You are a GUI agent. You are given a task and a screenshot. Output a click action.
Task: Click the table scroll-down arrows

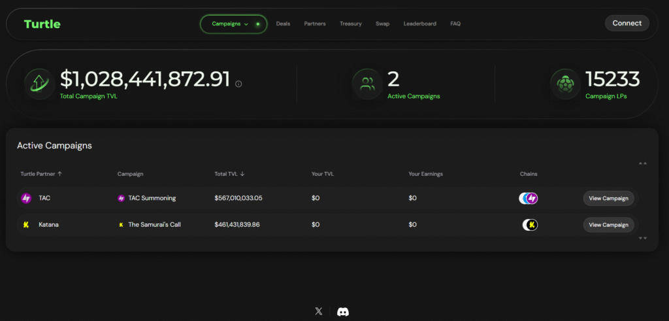643,238
